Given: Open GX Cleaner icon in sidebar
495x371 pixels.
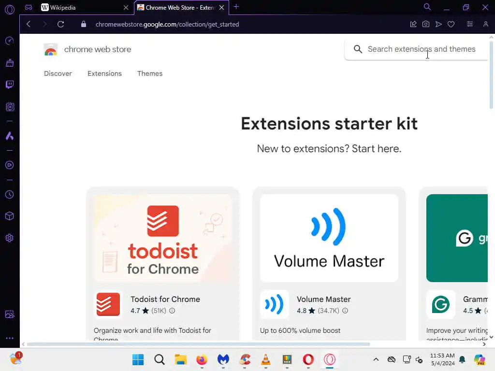Looking at the screenshot, I should (10, 63).
